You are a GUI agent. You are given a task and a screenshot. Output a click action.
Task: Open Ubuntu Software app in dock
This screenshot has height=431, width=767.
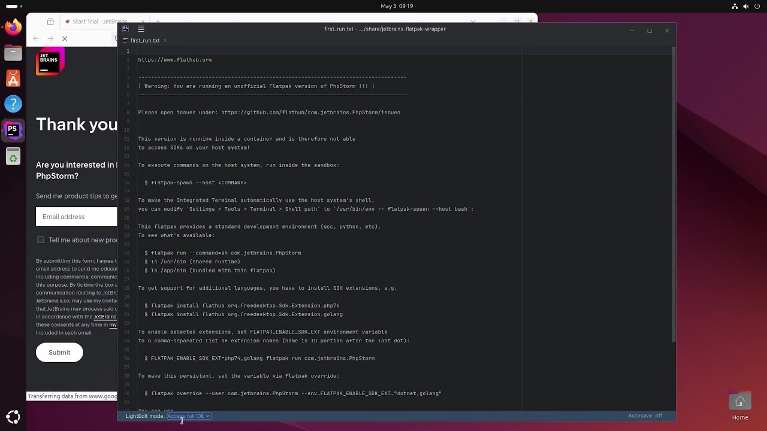coord(13,78)
